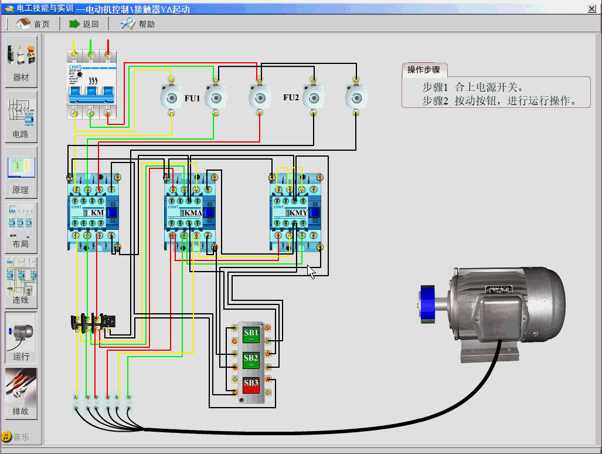Select the 运行 run motor icon
This screenshot has width=602, height=454.
(x=21, y=338)
